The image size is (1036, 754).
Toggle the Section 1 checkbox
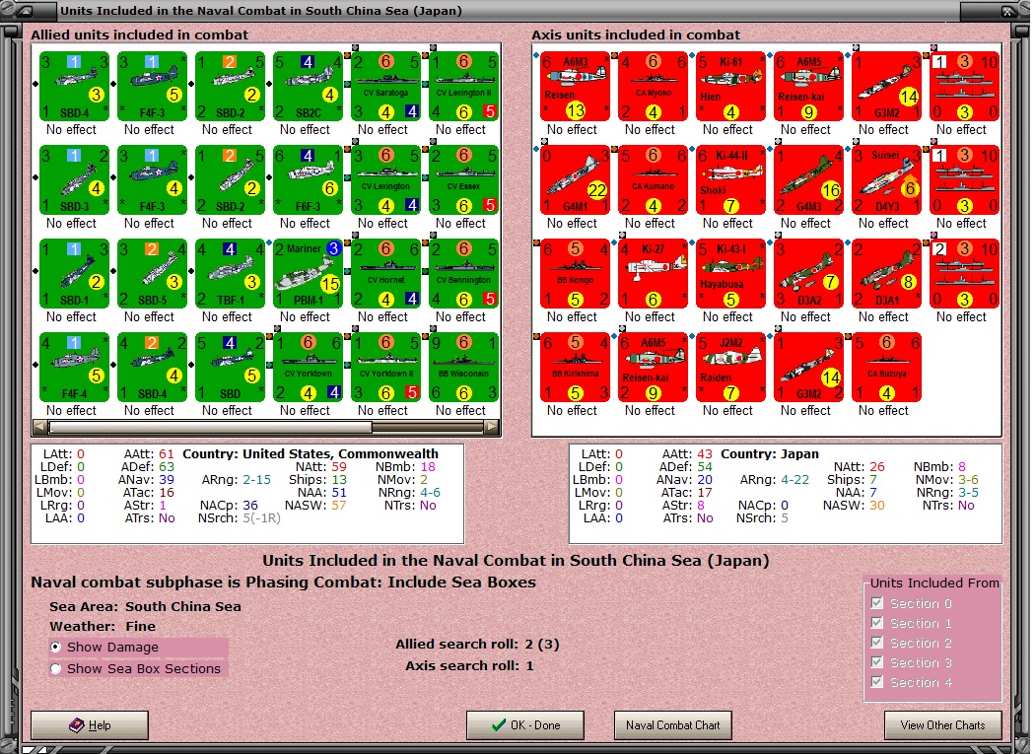coord(876,623)
